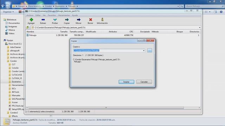Click Escenarios segment in Explorer breadcrumb
This screenshot has width=225, height=126.
(x=60, y=6)
